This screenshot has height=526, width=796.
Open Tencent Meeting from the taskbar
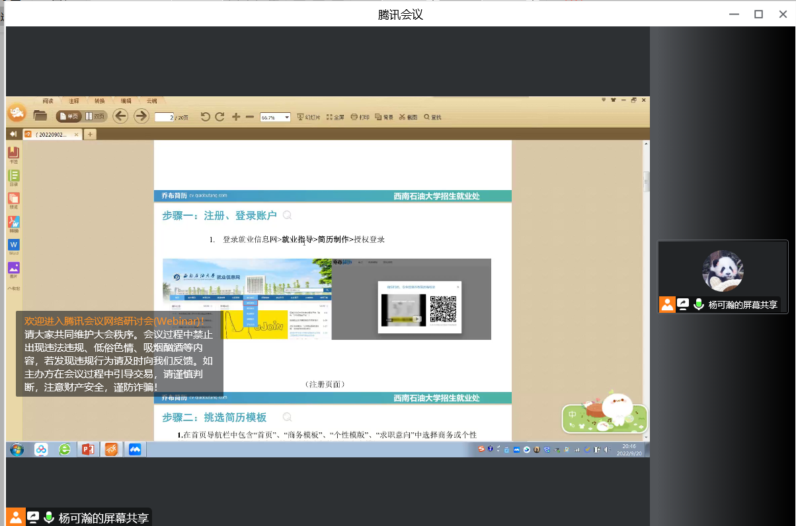pyautogui.click(x=134, y=449)
